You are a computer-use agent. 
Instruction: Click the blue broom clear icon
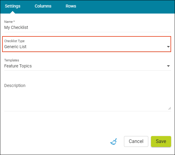click(x=114, y=141)
